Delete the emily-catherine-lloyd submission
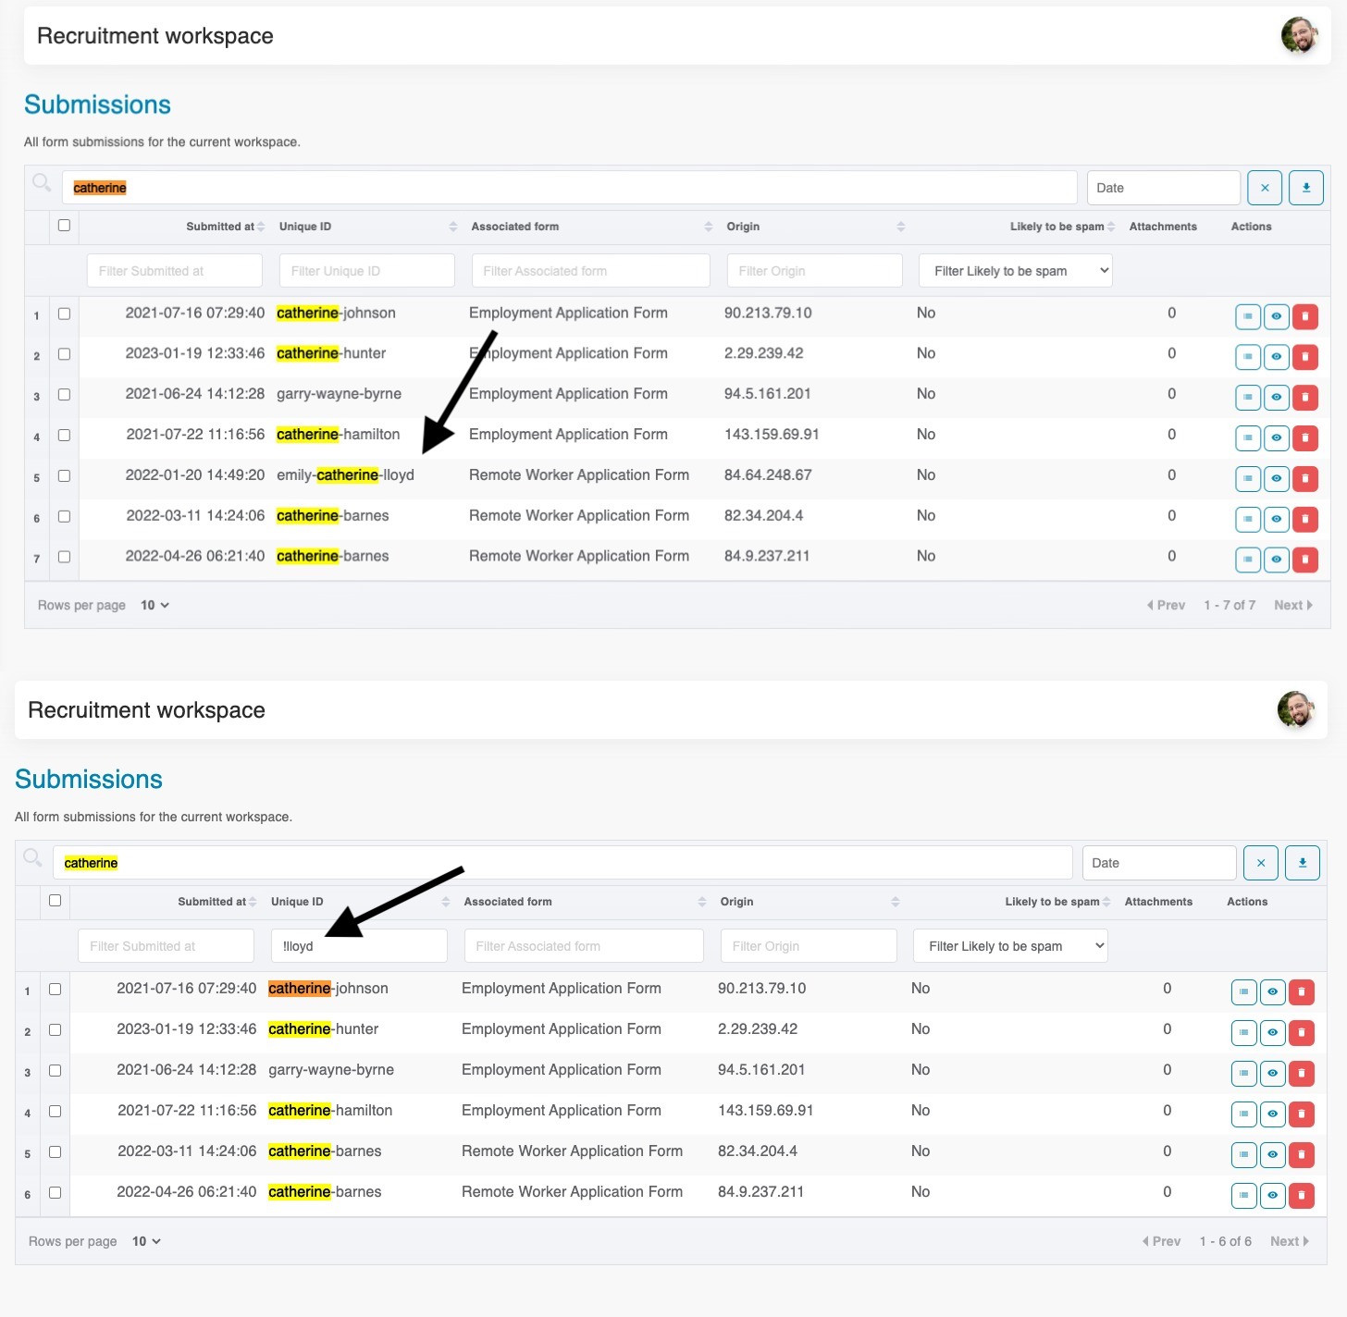Viewport: 1347px width, 1317px height. 1305,479
